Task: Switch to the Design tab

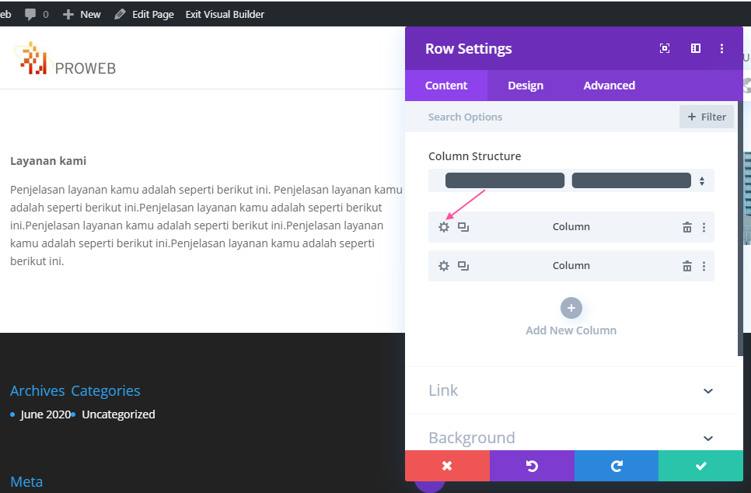Action: (x=526, y=86)
